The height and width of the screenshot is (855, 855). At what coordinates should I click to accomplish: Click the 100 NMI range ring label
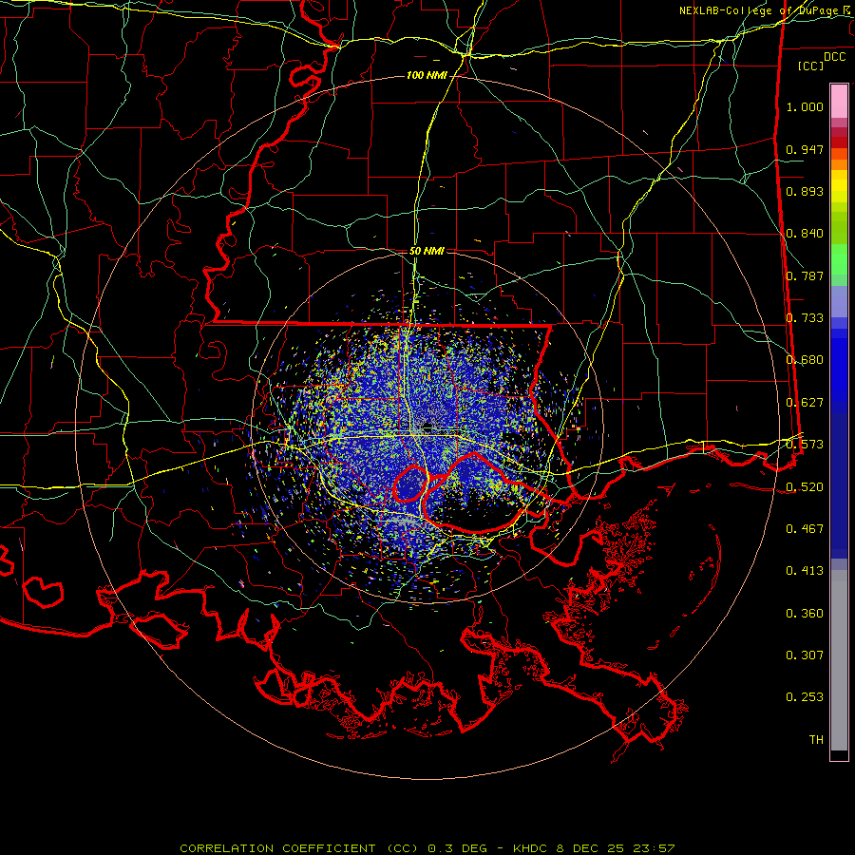[427, 75]
